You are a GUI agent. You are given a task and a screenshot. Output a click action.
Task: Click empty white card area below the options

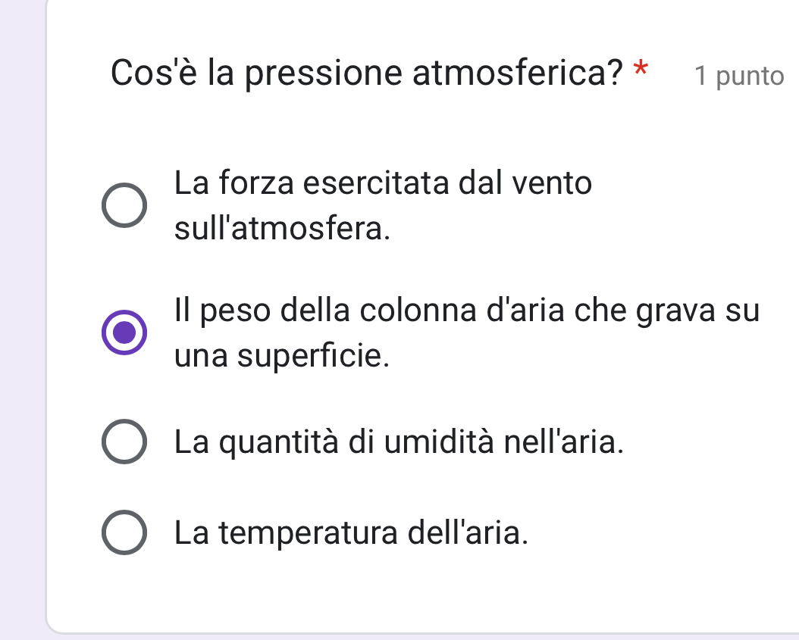click(x=417, y=591)
